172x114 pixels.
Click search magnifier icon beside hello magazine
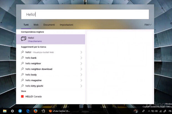click(x=22, y=80)
